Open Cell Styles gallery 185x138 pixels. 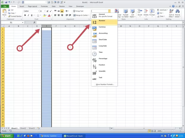pyautogui.click(x=132, y=13)
